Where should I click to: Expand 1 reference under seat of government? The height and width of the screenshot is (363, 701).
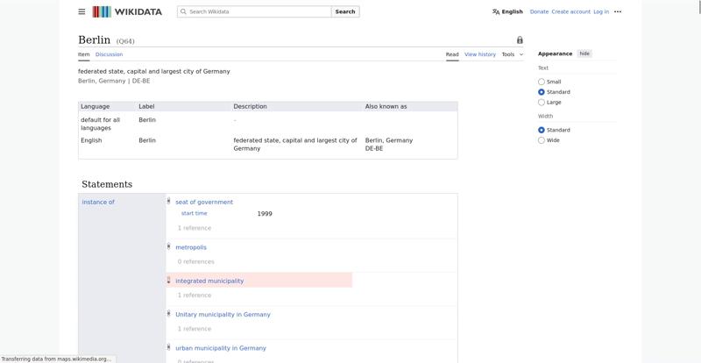pos(194,228)
